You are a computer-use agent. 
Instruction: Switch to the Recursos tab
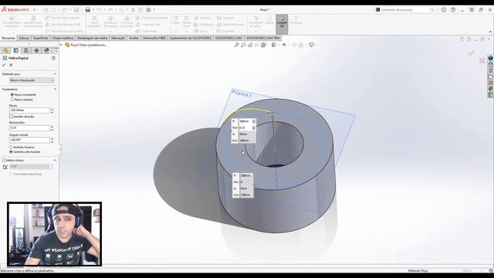[8, 38]
